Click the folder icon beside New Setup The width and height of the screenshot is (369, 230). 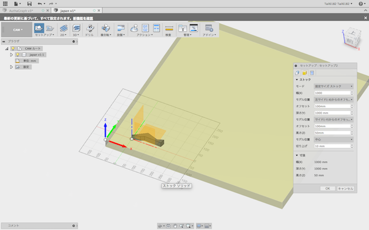[50, 28]
